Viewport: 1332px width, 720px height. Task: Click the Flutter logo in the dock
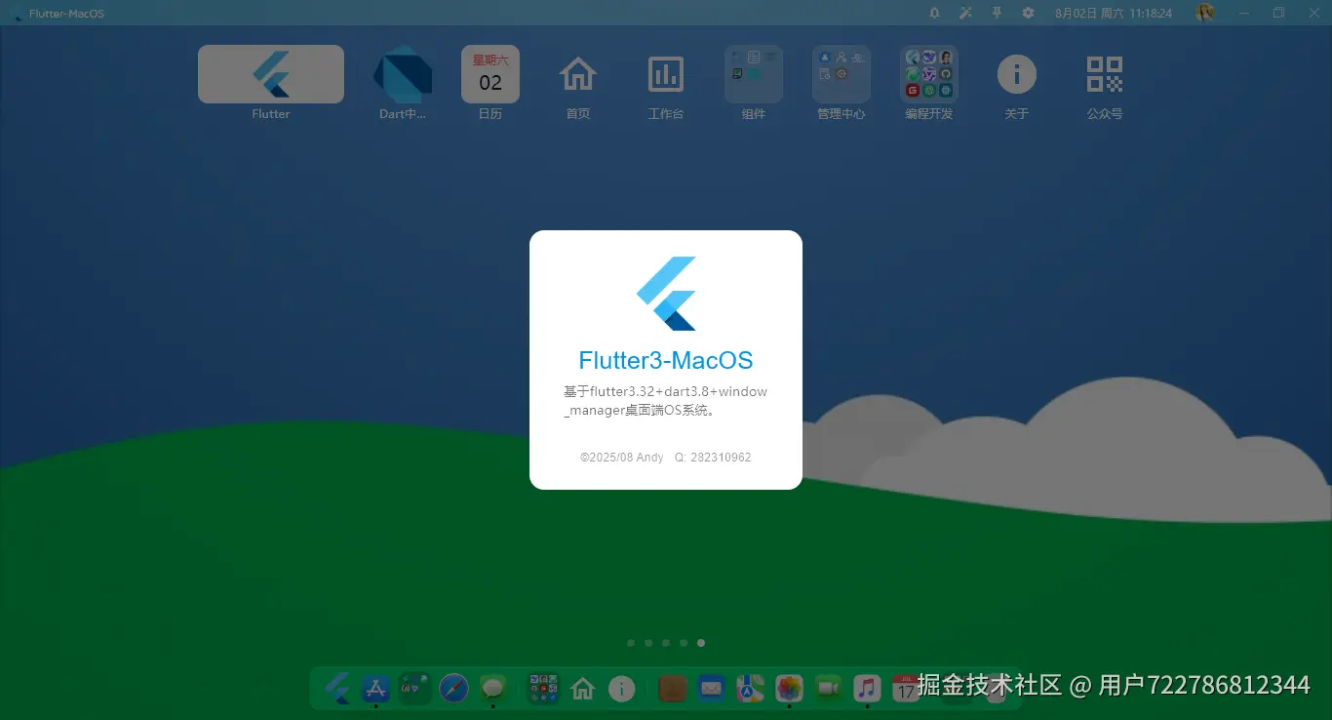337,689
